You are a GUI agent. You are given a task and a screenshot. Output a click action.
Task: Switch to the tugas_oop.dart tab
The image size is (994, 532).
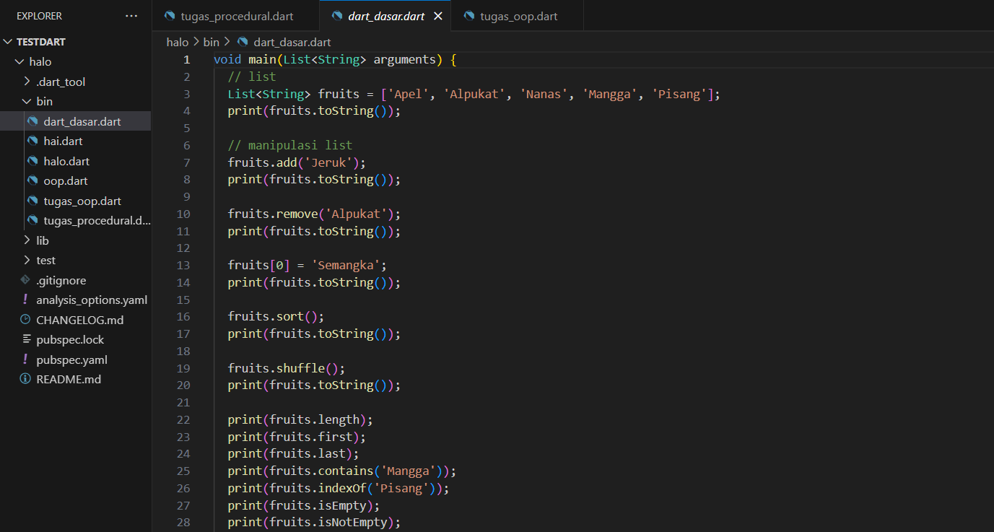coord(518,16)
